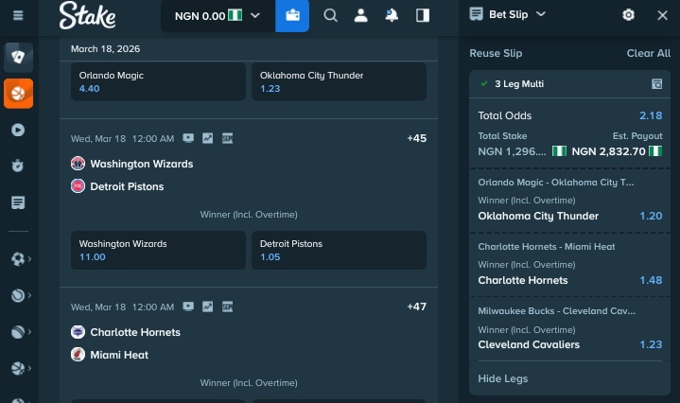The image size is (680, 403).
Task: Click statistics chart icon for Hornets-Heat game
Action: (208, 307)
